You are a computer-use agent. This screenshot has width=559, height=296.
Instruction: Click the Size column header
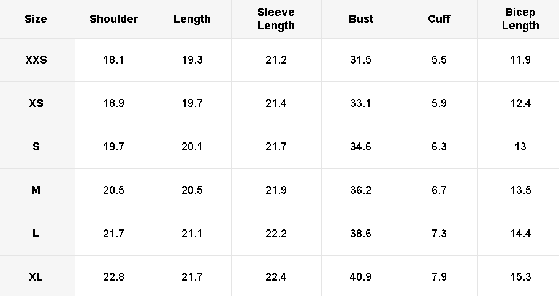pyautogui.click(x=36, y=18)
